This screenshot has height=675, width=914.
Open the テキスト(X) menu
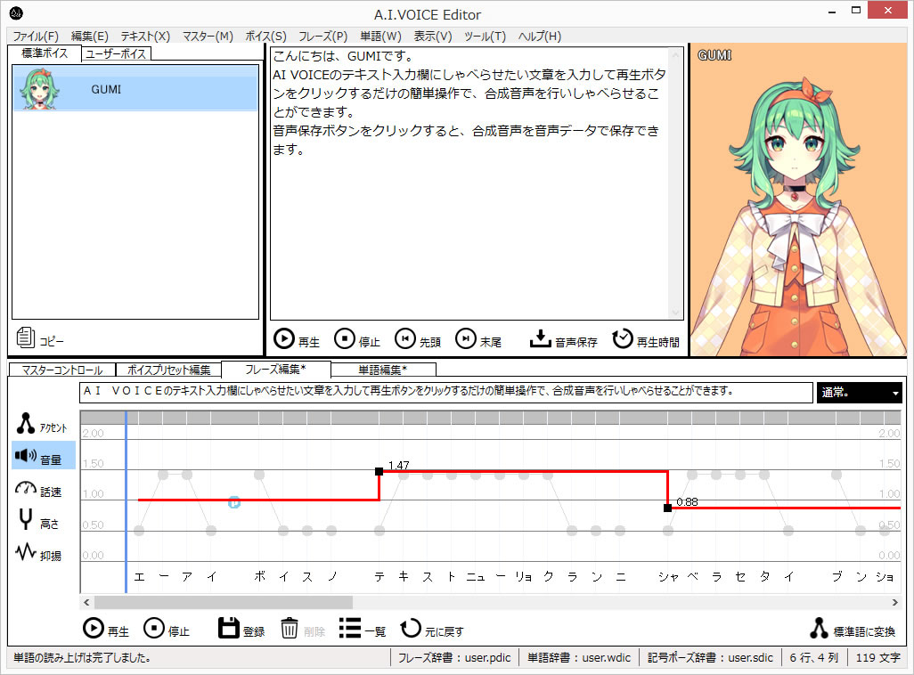[145, 37]
